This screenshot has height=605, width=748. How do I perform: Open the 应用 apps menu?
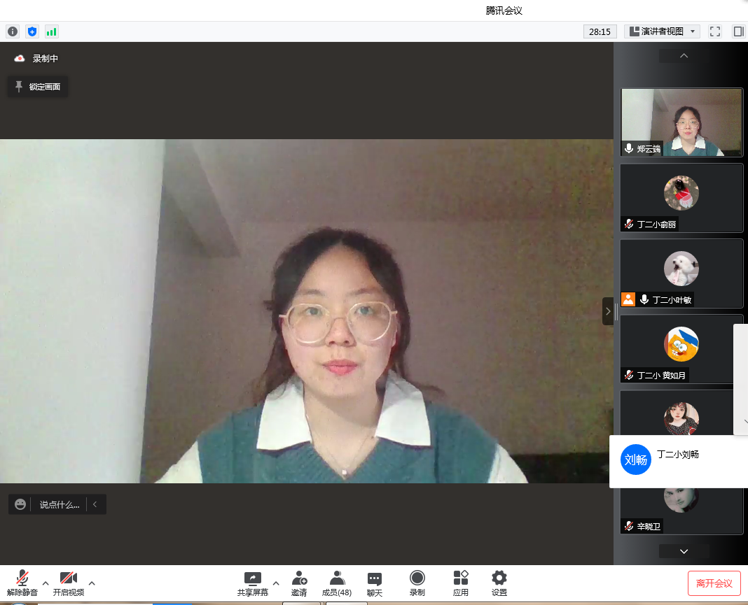460,583
